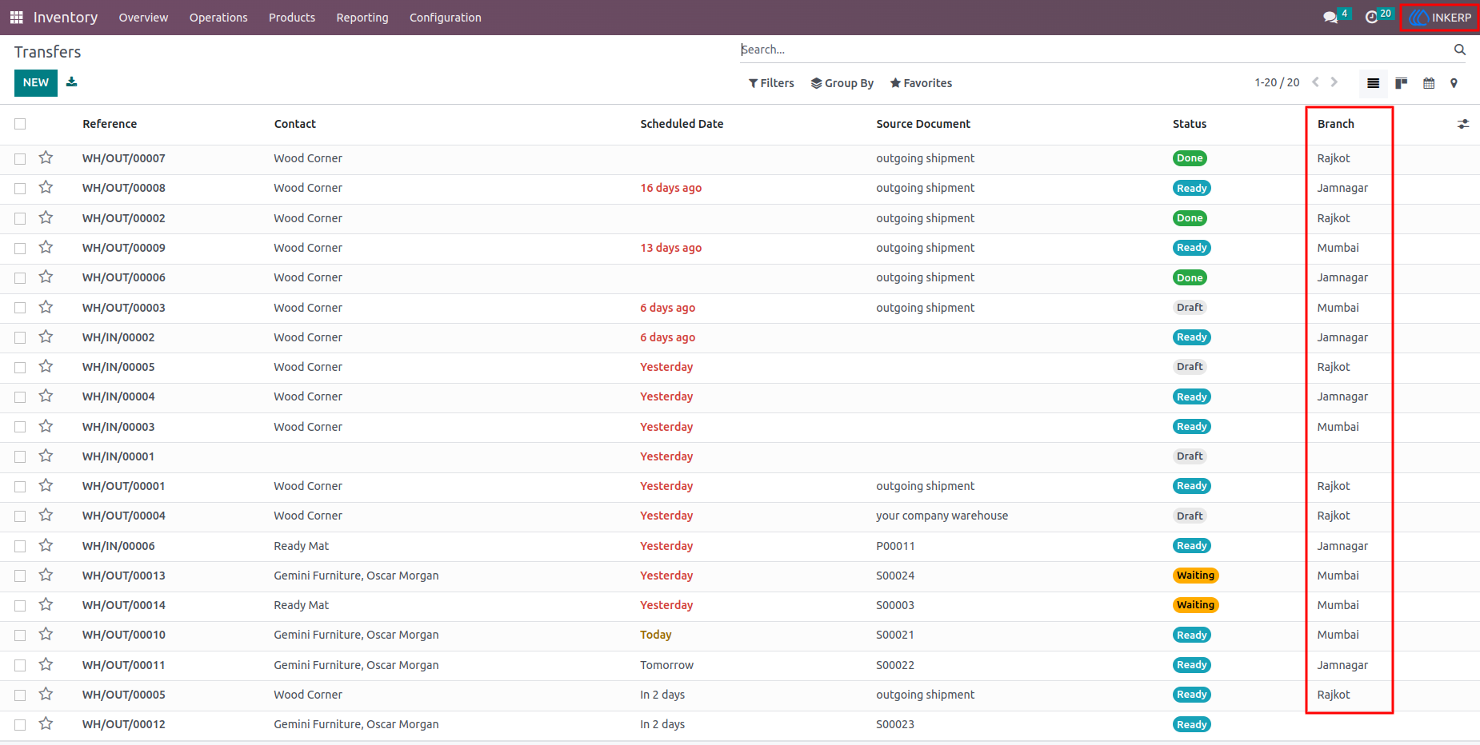Open optional columns settings icon

click(1463, 124)
